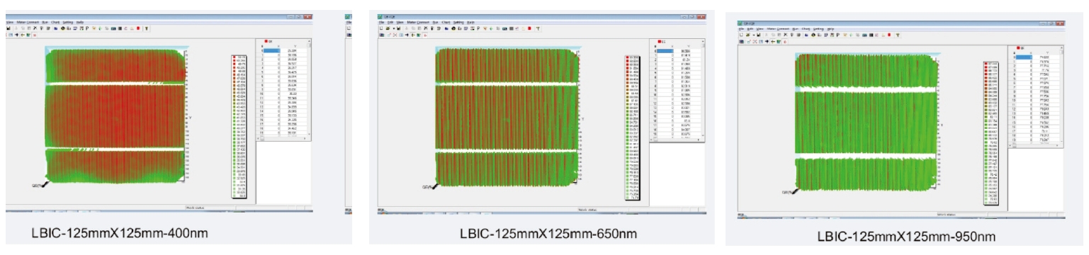Open the dropdown arrow beside Open in the 950nm toolbar

754,35
